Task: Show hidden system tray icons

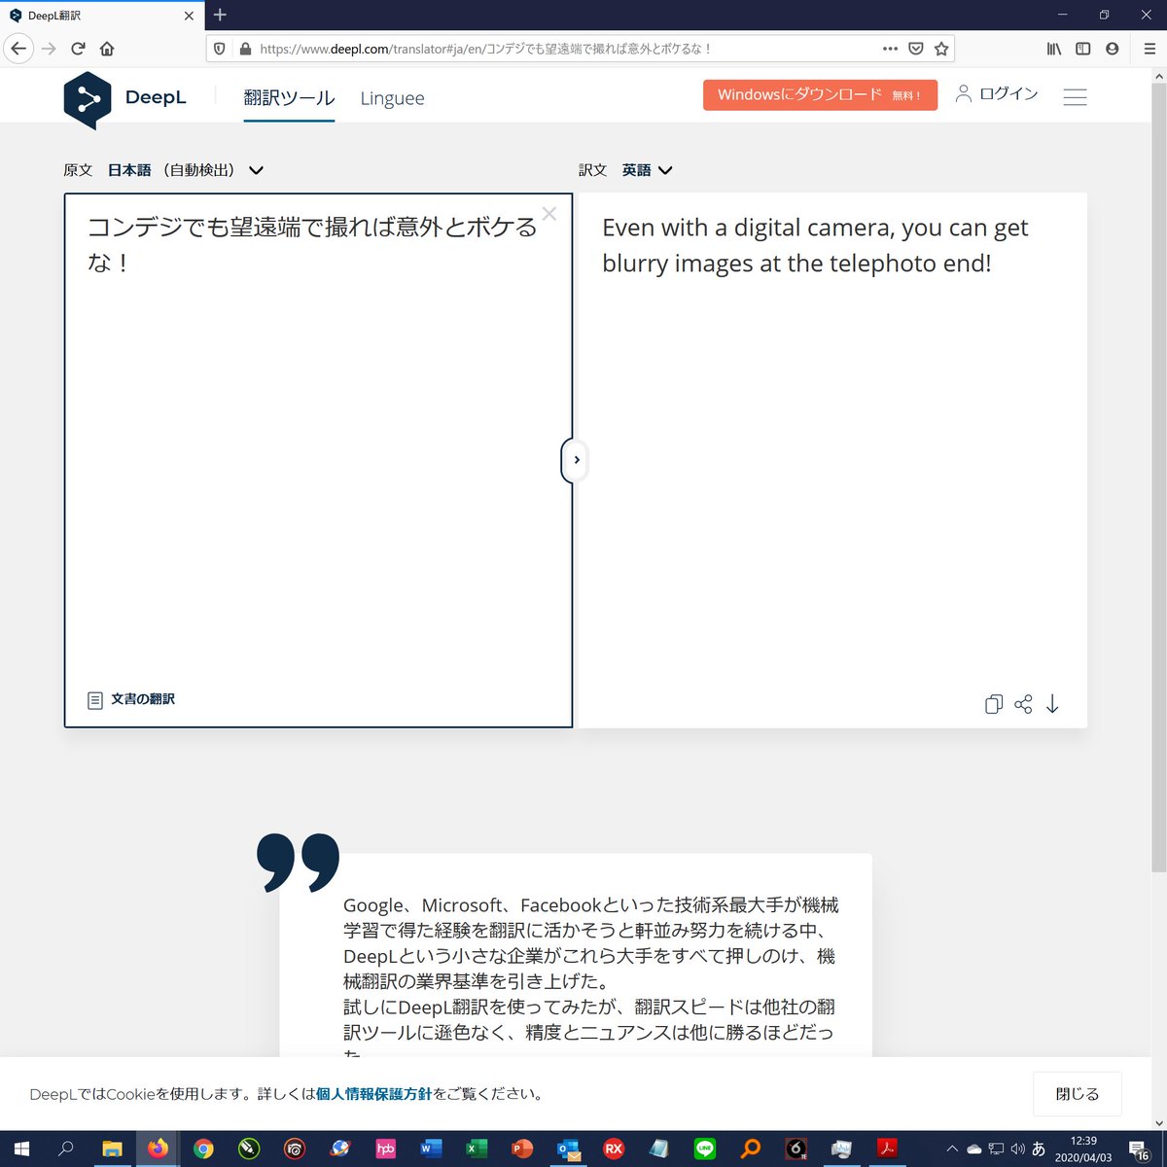Action: pos(951,1149)
